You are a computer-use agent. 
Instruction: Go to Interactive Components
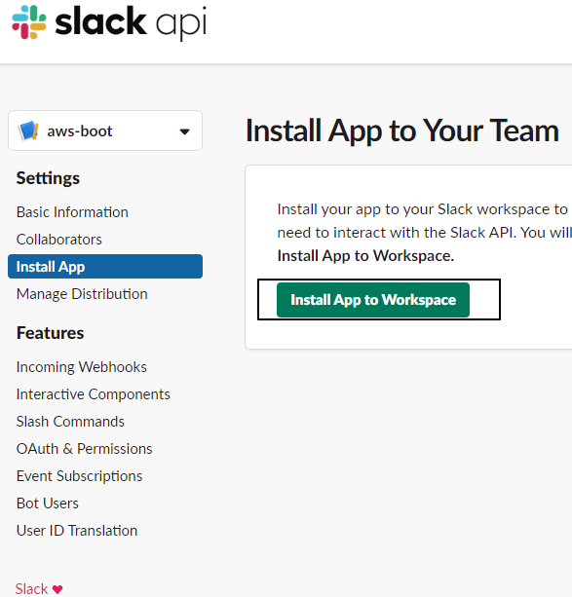pyautogui.click(x=94, y=394)
